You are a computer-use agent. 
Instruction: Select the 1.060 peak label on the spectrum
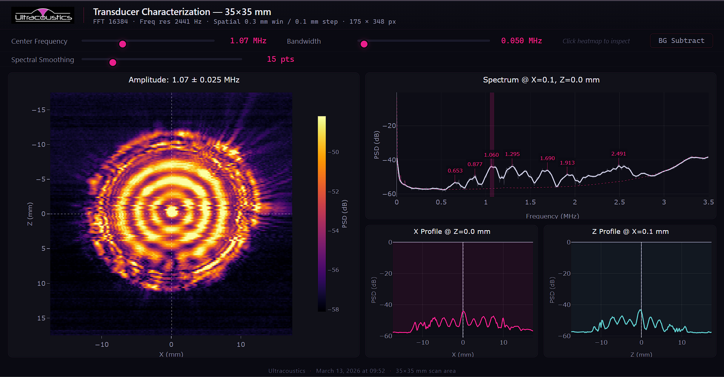coord(491,154)
